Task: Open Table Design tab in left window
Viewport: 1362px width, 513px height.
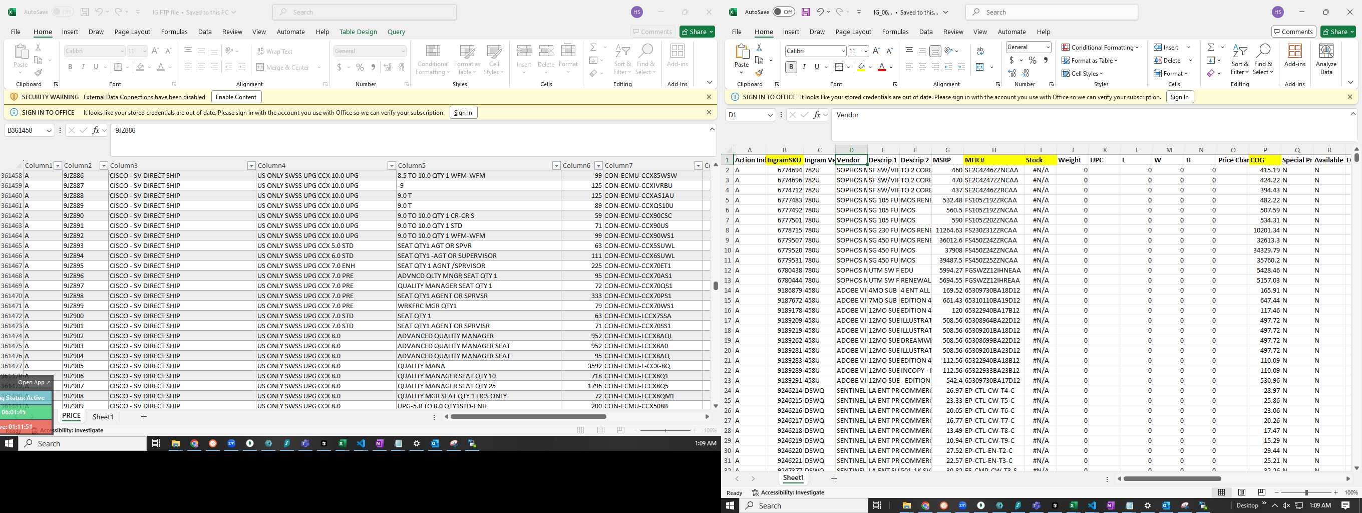Action: click(x=358, y=32)
